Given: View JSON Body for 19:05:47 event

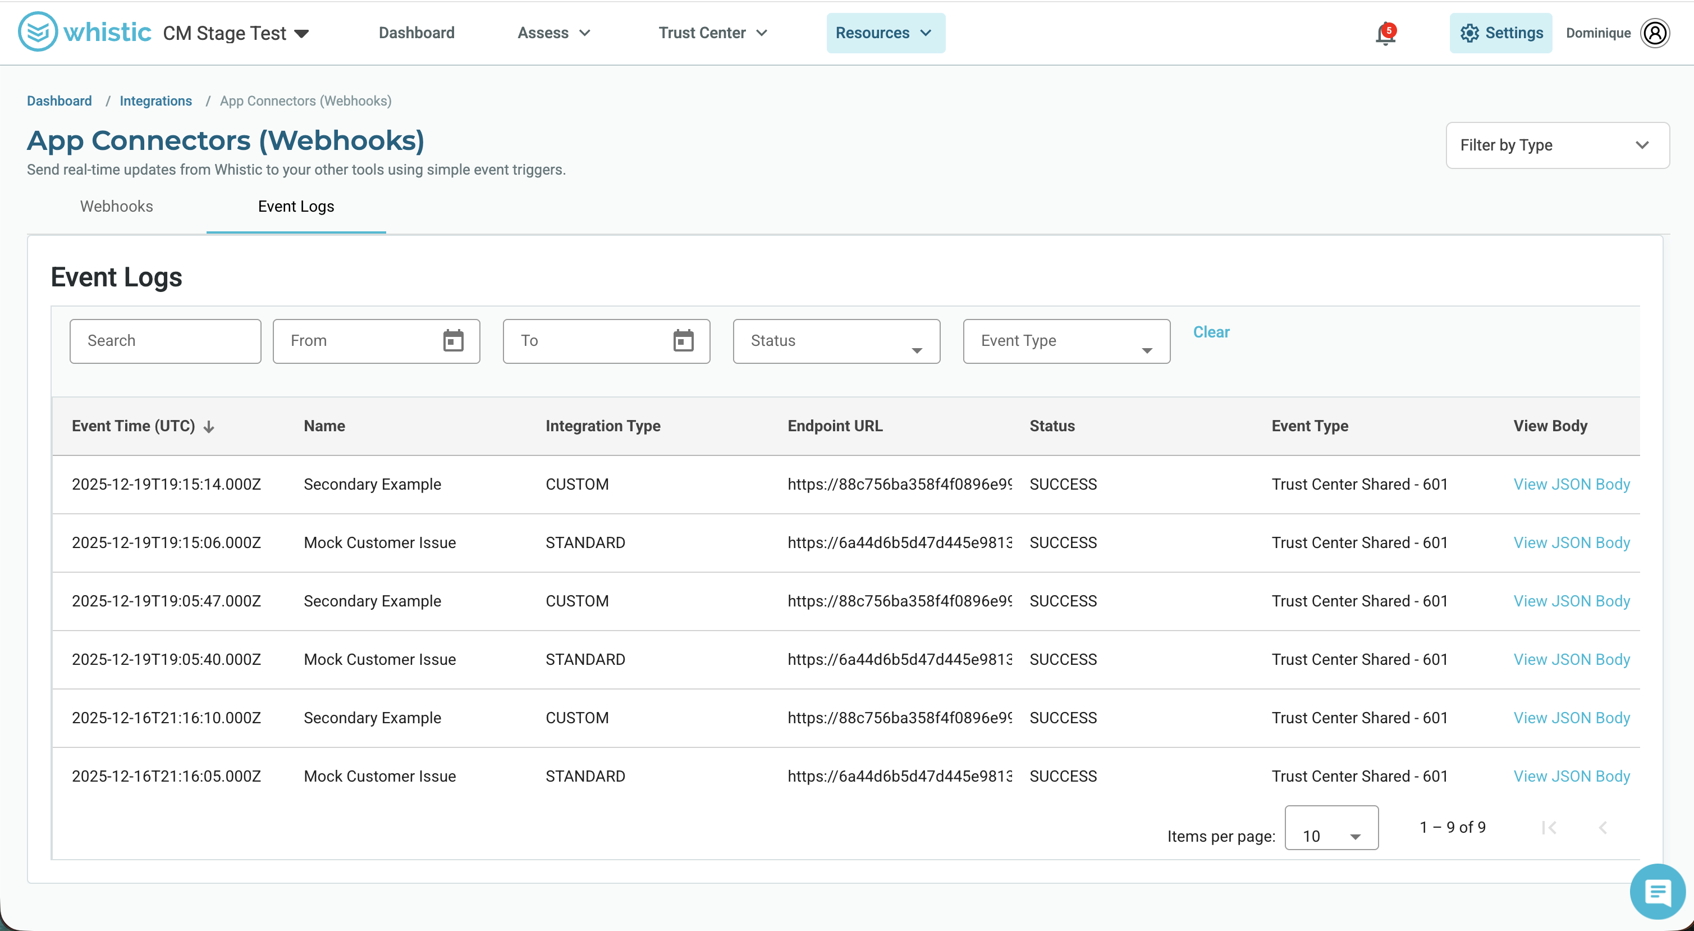Looking at the screenshot, I should click(1572, 601).
